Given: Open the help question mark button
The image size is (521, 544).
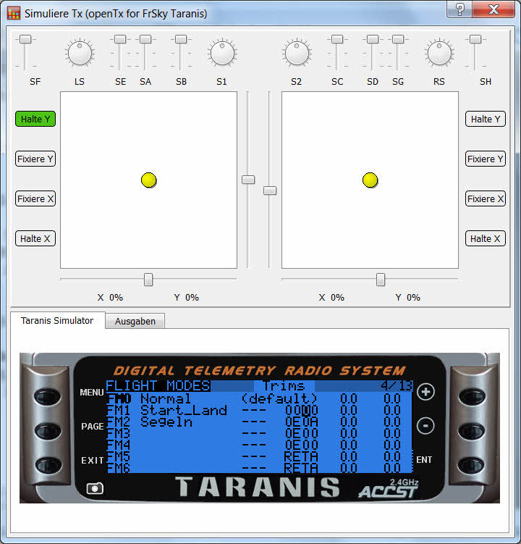Looking at the screenshot, I should tap(459, 9).
